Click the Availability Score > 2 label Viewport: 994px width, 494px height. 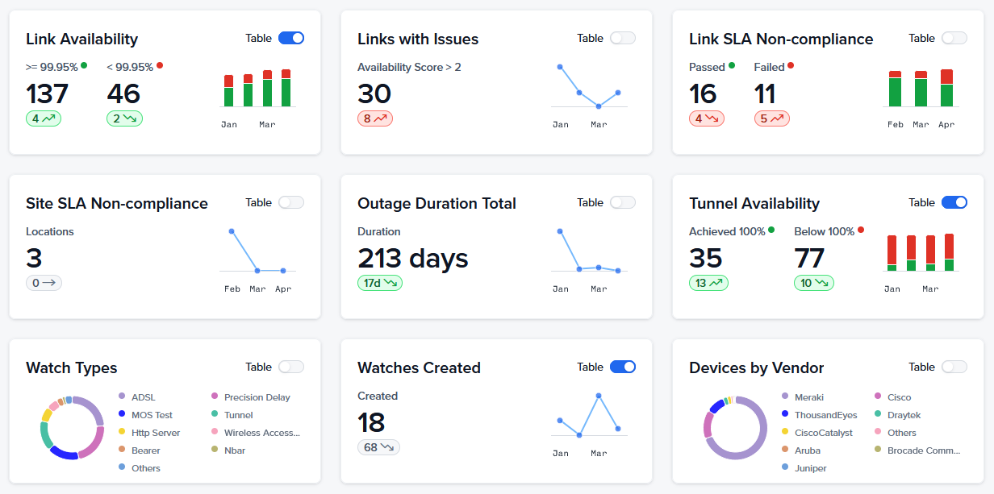409,67
